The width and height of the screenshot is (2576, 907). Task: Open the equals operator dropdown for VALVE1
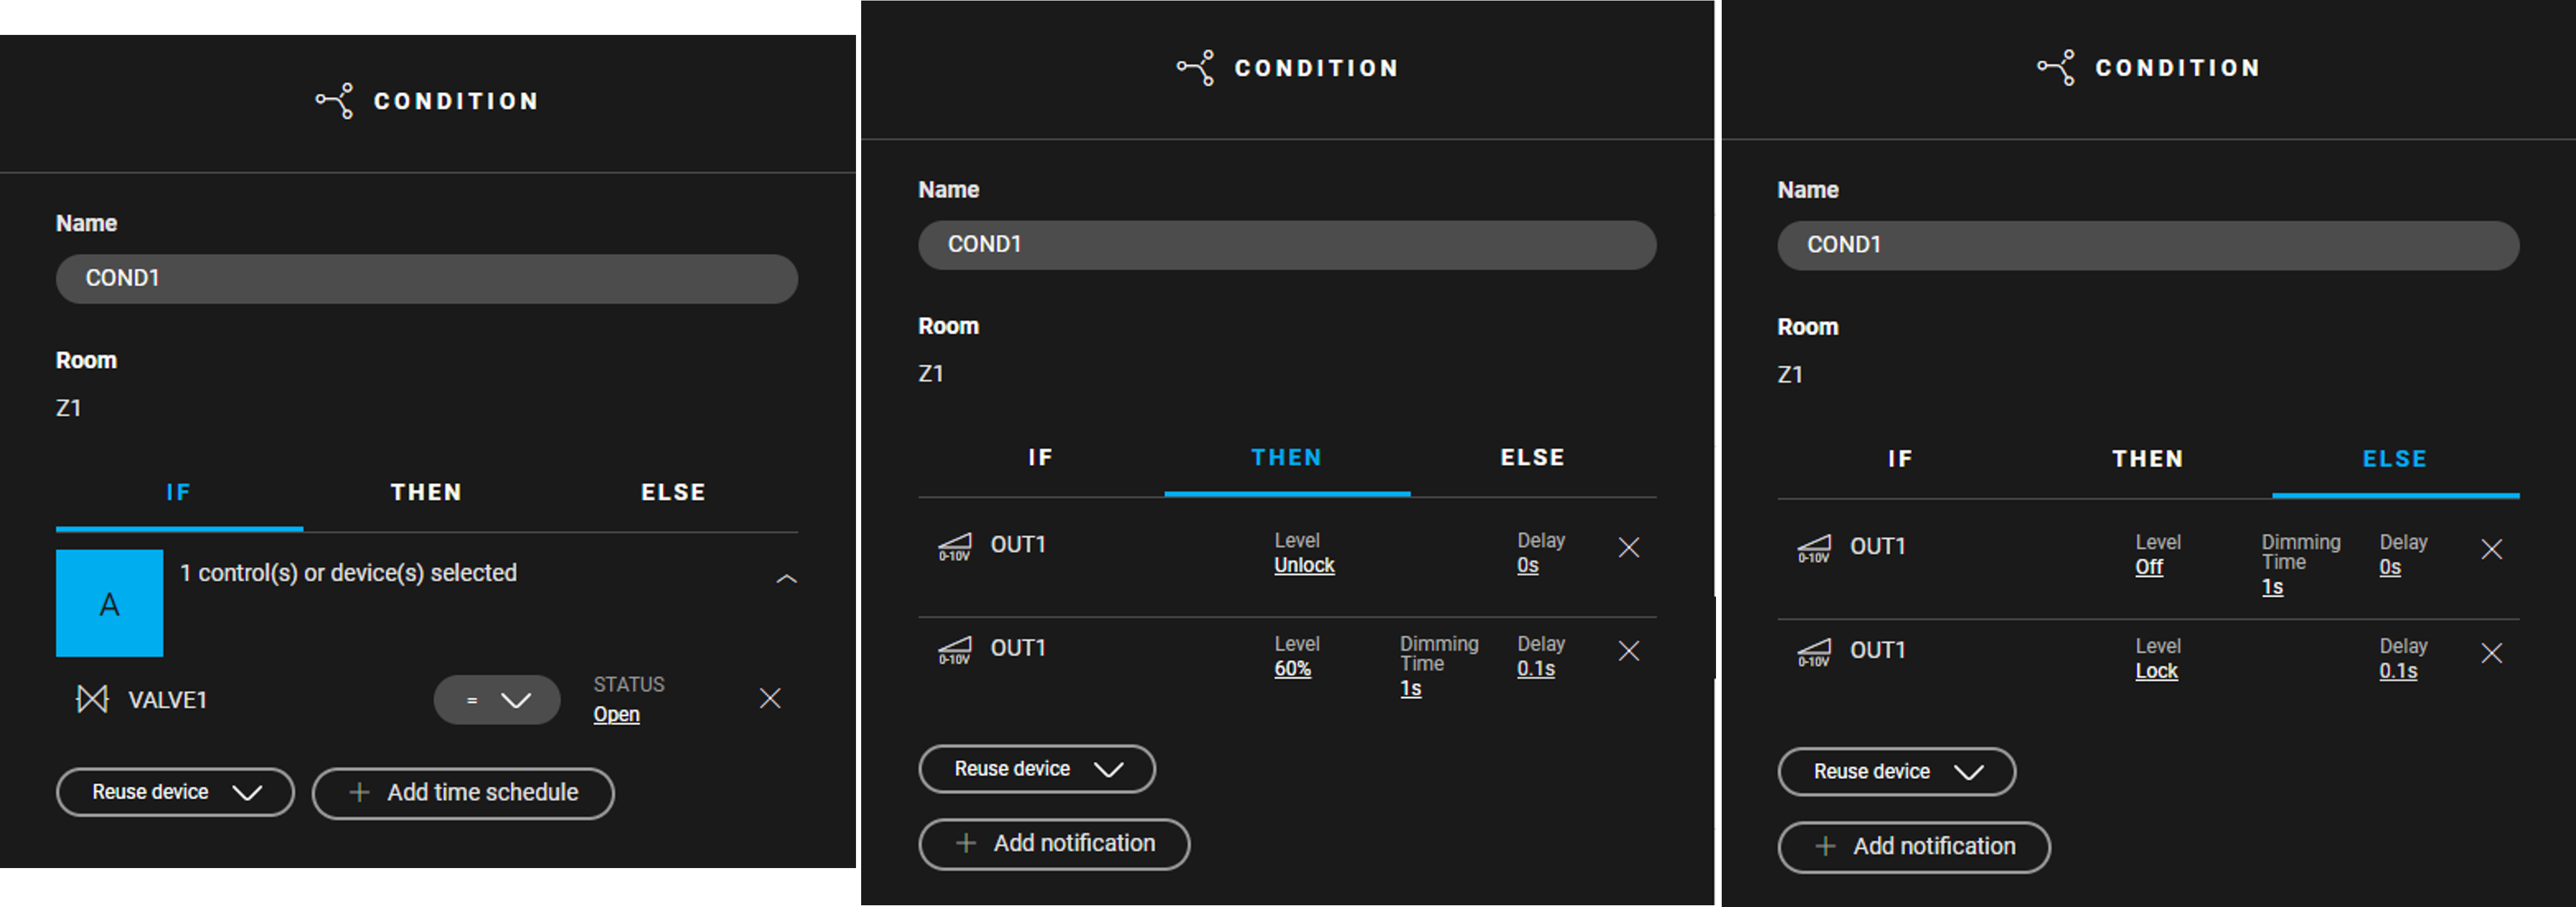tap(497, 700)
